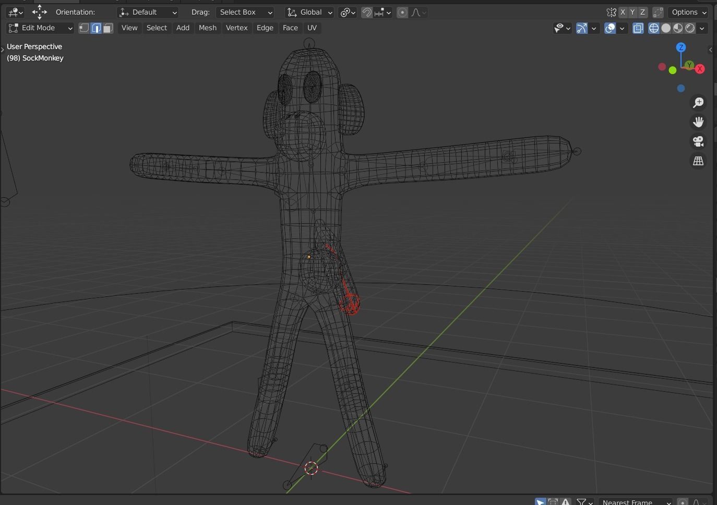Image resolution: width=717 pixels, height=505 pixels.
Task: Open the Face menu
Action: pos(290,28)
